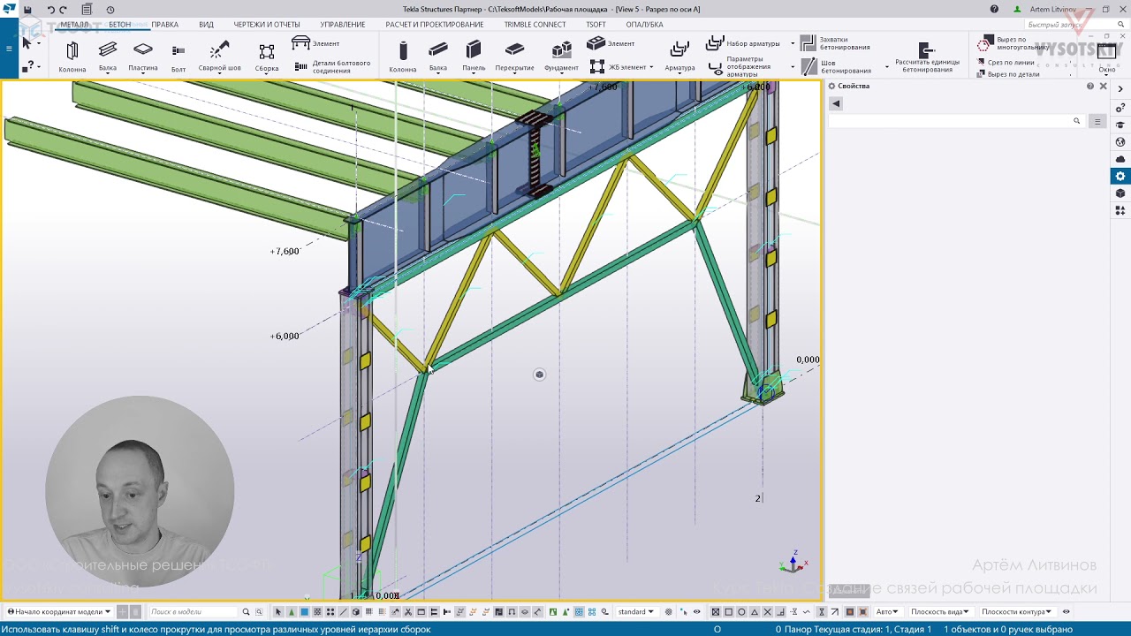Select the steel Балка tool
Screen dimensions: 1131x636
108,56
